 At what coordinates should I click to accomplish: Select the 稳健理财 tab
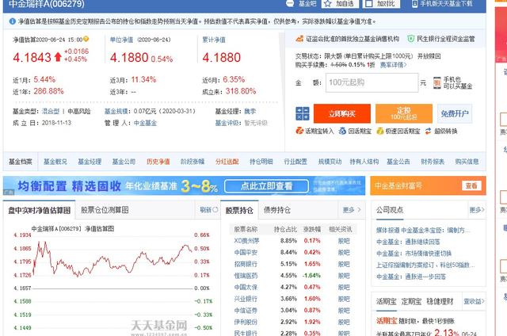(440, 302)
